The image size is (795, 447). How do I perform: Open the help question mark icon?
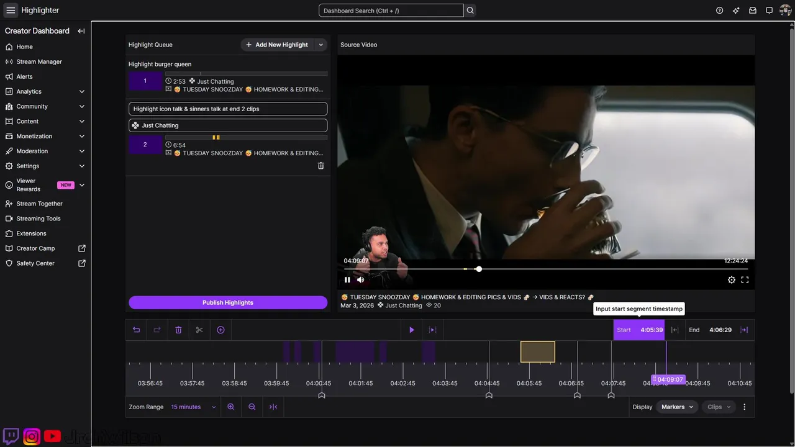[x=719, y=11]
